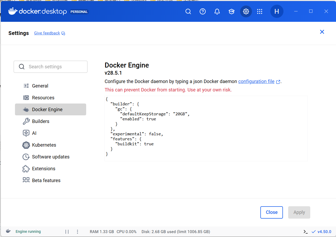
Task: Open General settings section
Action: [x=50, y=86]
